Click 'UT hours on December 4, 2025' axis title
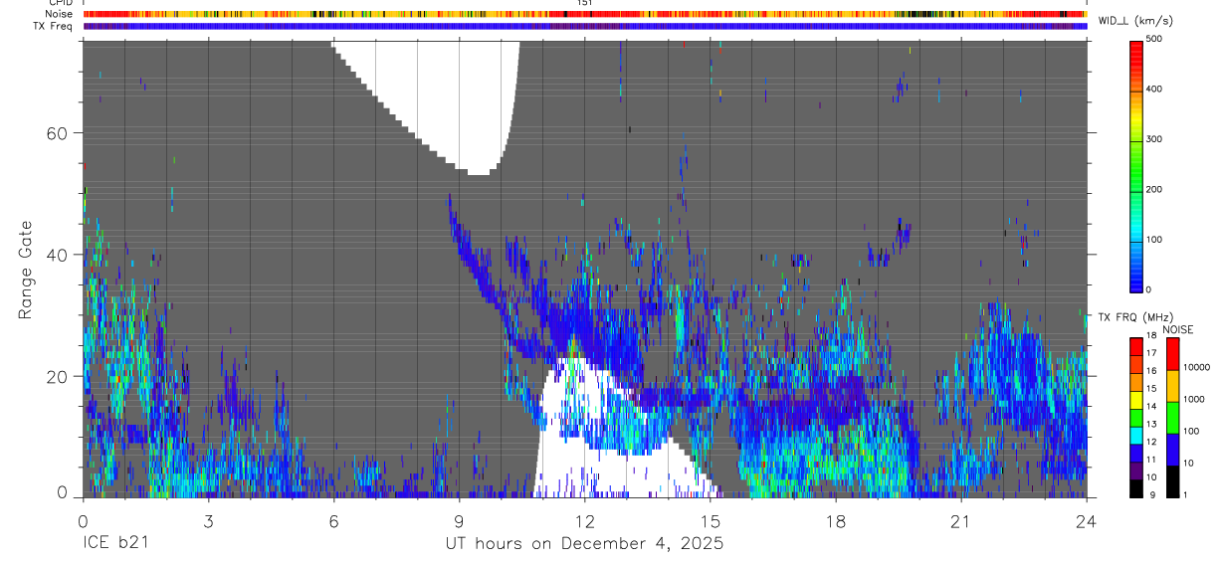The width and height of the screenshot is (1222, 564). (x=584, y=543)
